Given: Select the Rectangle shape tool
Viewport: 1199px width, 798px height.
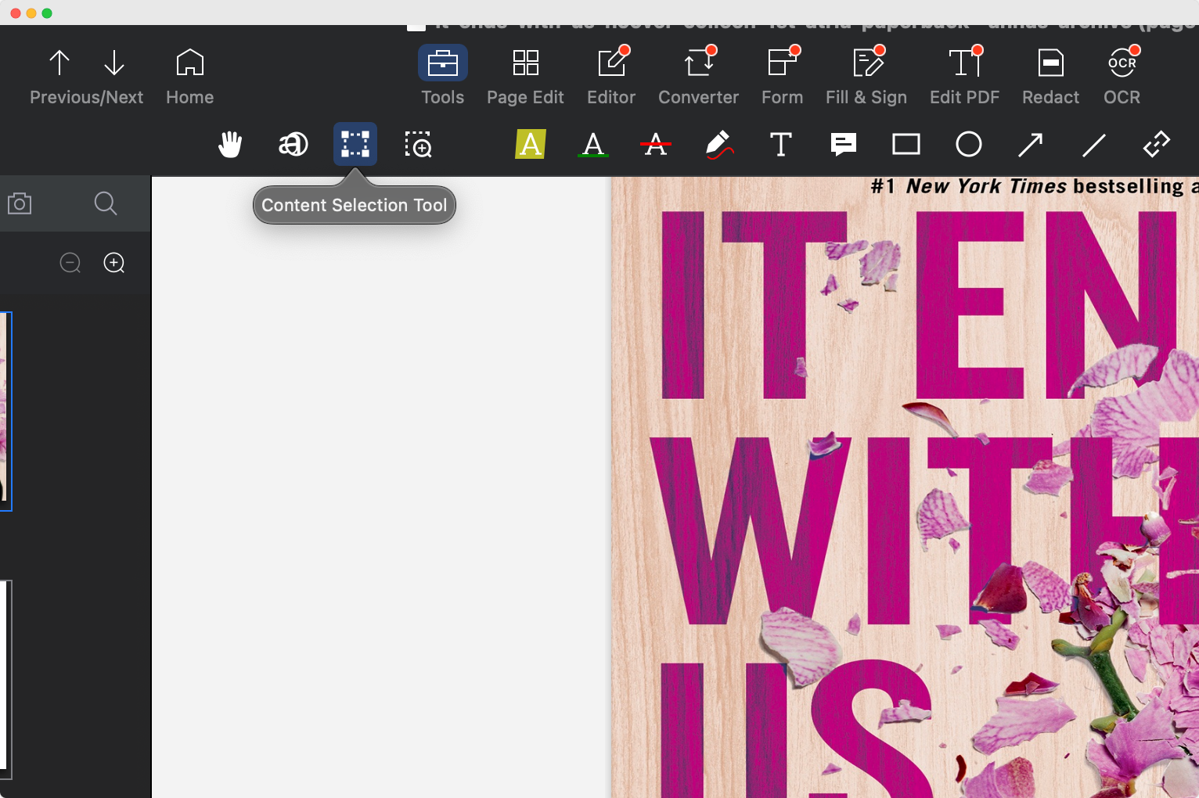Looking at the screenshot, I should (906, 145).
